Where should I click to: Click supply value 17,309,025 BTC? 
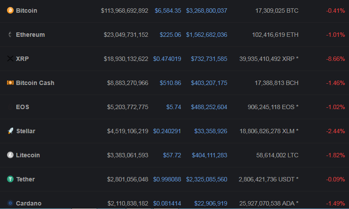pos(277,11)
